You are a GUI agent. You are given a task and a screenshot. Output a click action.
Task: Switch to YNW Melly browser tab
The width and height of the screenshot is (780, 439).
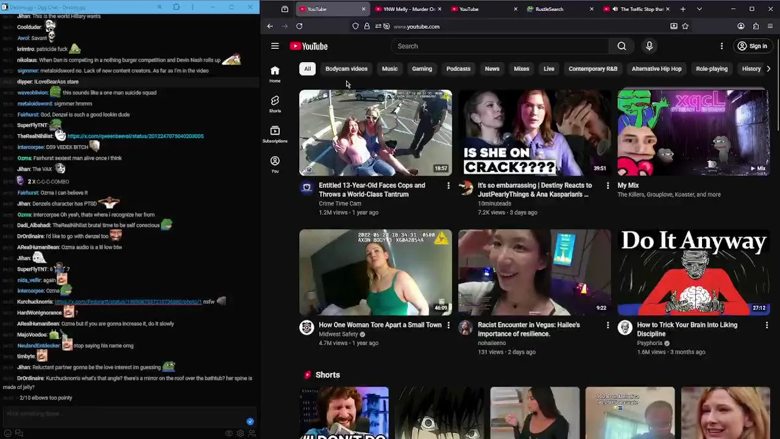coord(408,9)
